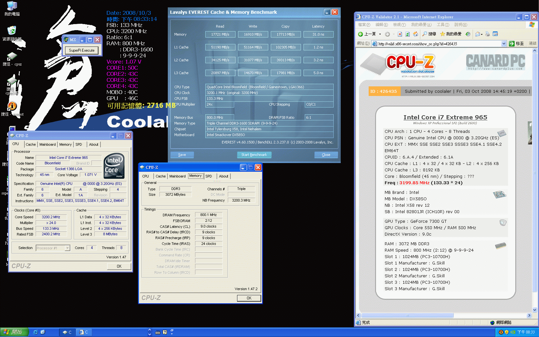The width and height of the screenshot is (539, 337).
Task: Click Close in EVEREST benchmark window
Action: [x=326, y=155]
